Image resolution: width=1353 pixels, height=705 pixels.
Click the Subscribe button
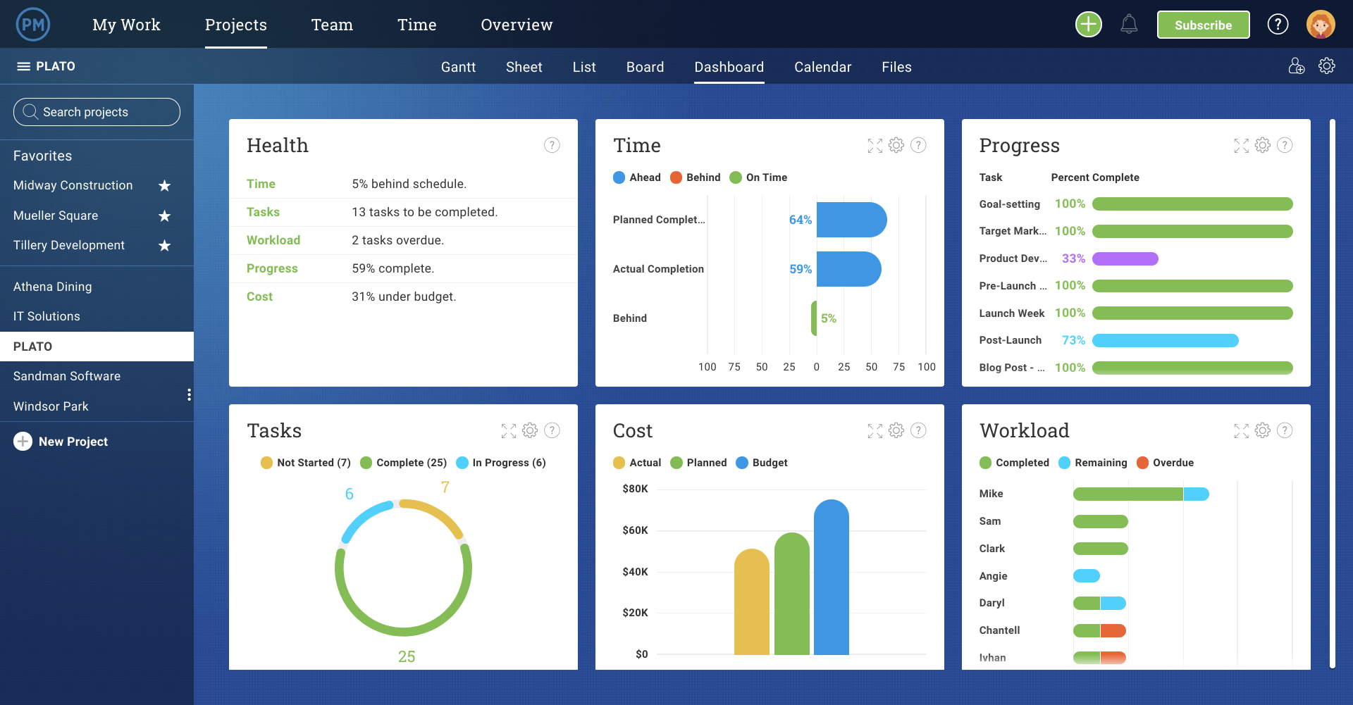pos(1203,24)
